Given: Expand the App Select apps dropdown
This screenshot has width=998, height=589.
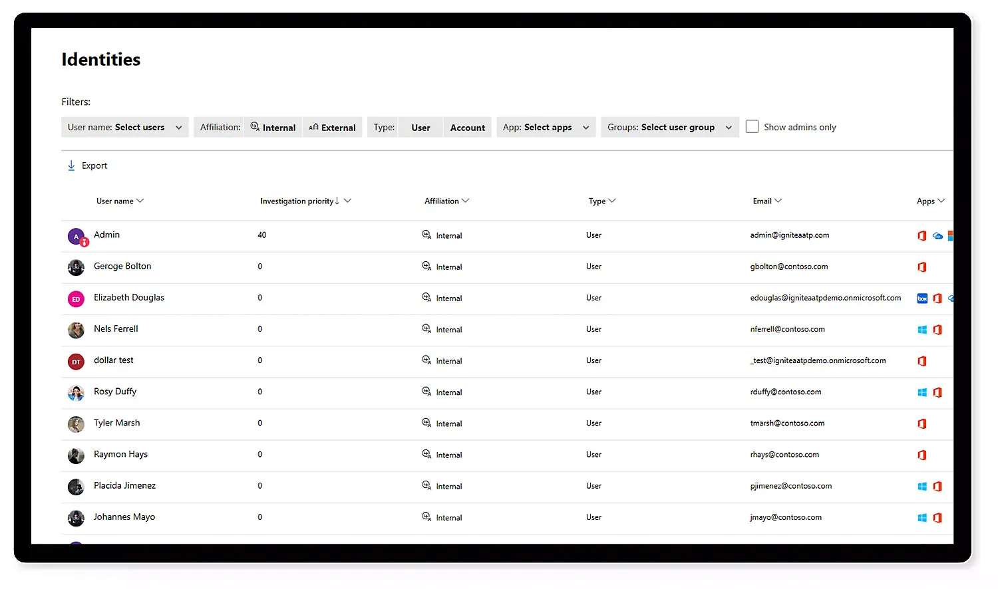Looking at the screenshot, I should (546, 128).
